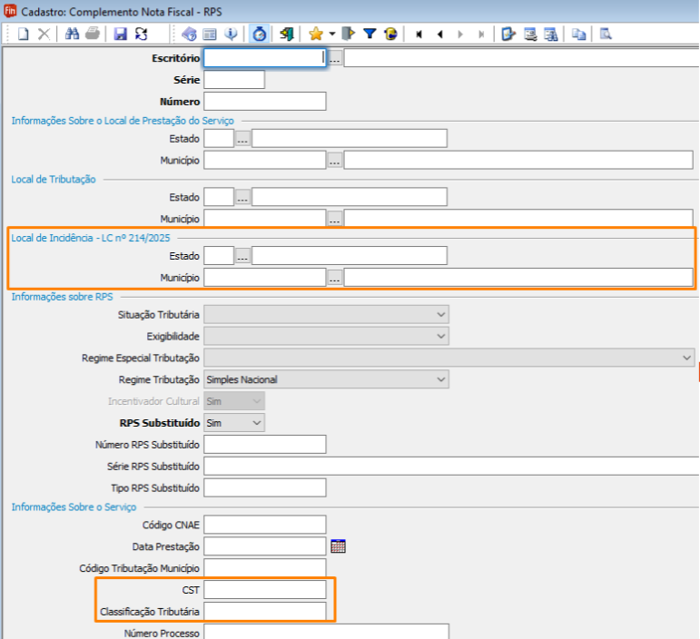Click the Escritório lookup ellipsis button
This screenshot has width=700, height=639.
point(335,58)
